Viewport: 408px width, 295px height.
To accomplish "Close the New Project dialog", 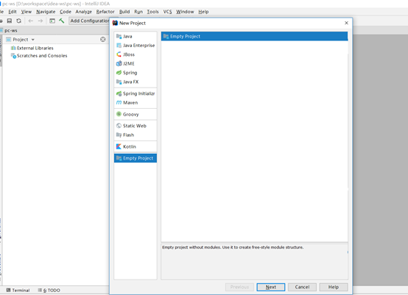I will pos(346,23).
